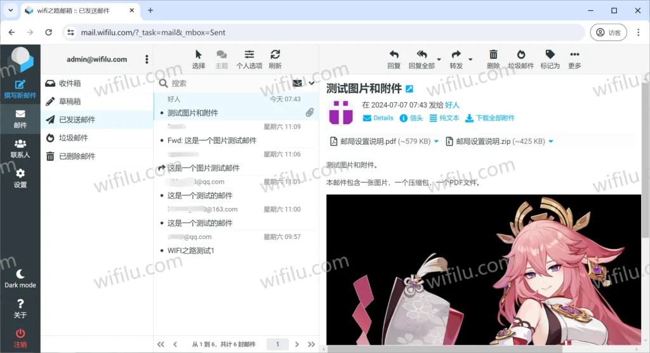Mark message as junk (垃圾邮件)

click(x=521, y=55)
